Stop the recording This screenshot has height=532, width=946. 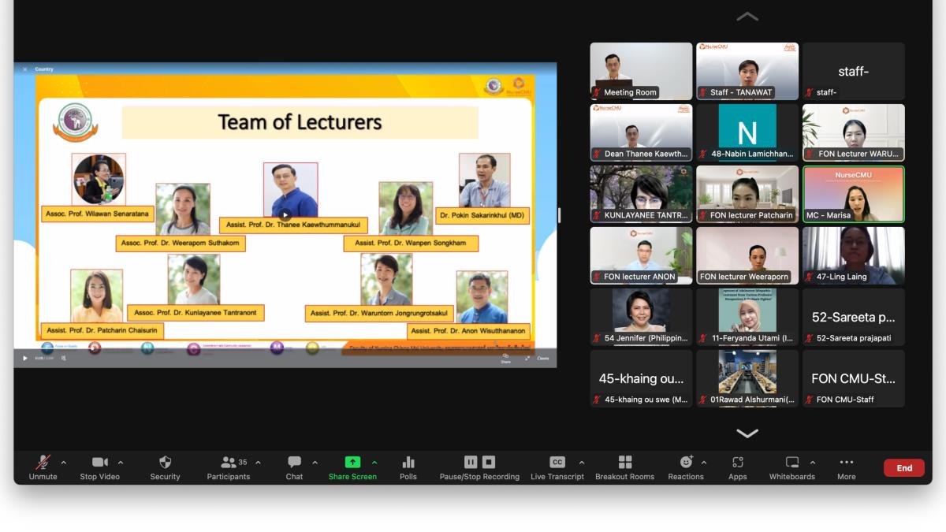489,462
